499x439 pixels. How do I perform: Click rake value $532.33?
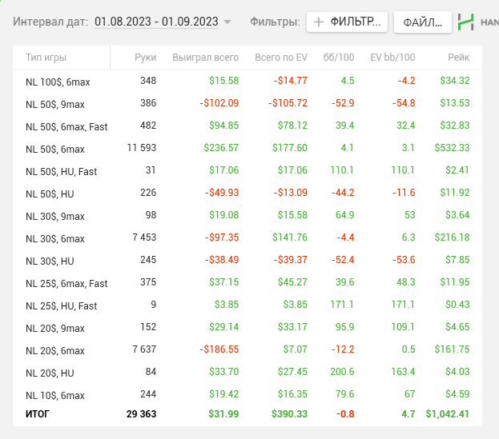pos(452,148)
